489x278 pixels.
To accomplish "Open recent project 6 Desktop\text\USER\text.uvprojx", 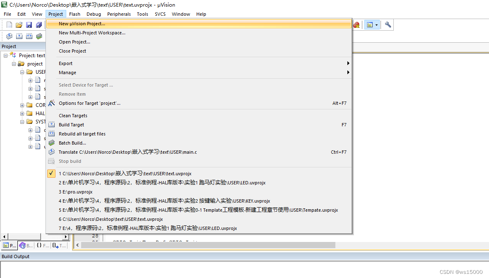I will tap(199, 219).
